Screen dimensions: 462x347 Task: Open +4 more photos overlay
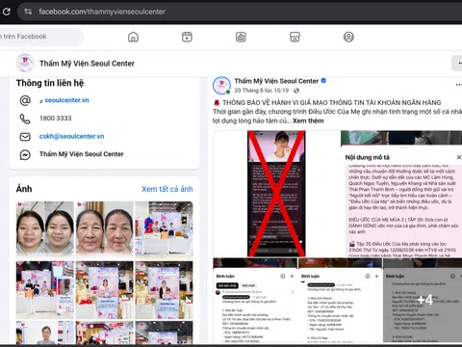pos(423,301)
